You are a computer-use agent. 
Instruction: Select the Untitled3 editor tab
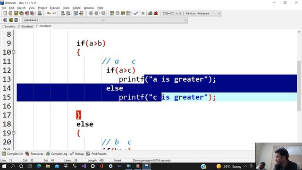click(44, 26)
